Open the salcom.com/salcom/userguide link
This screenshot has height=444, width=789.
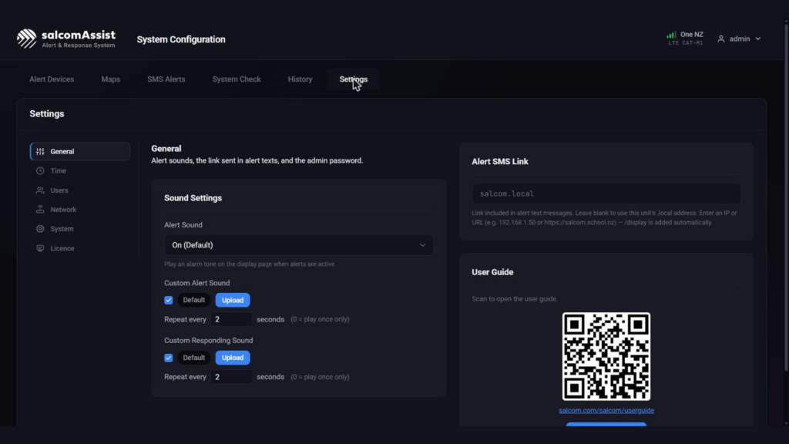pyautogui.click(x=606, y=410)
